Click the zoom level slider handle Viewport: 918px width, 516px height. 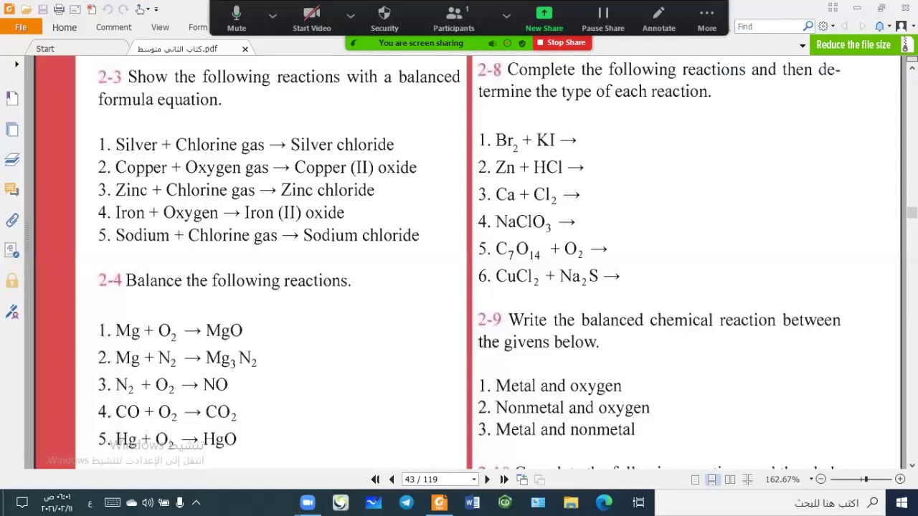pos(866,479)
